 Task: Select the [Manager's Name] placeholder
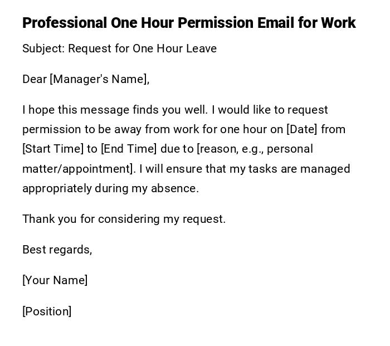pyautogui.click(x=99, y=79)
